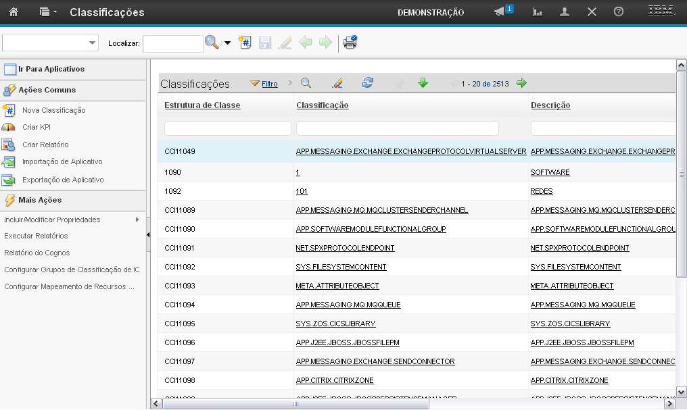
Task: Click the Filtro link
Action: click(x=269, y=84)
